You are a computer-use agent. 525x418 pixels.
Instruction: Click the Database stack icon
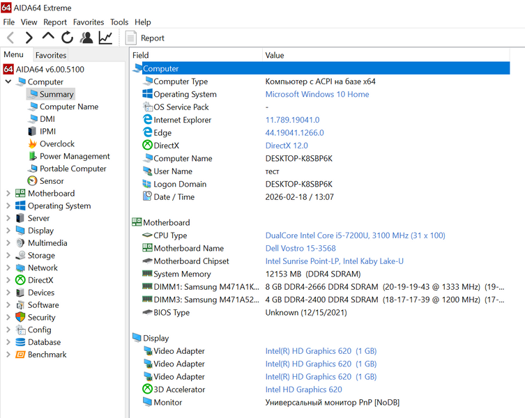click(x=20, y=342)
